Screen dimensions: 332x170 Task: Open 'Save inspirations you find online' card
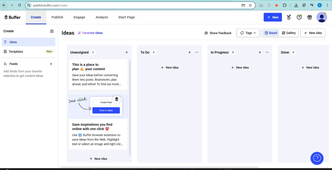coord(98,121)
